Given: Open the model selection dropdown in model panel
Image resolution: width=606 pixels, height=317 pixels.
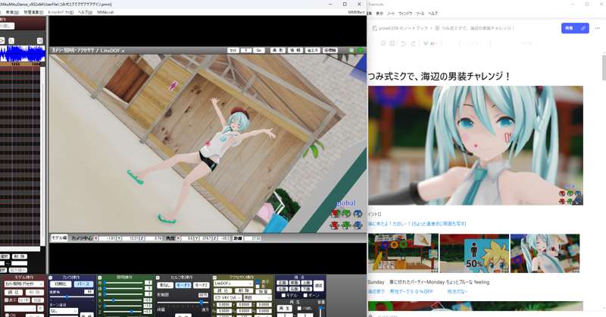Looking at the screenshot, I should [x=24, y=284].
